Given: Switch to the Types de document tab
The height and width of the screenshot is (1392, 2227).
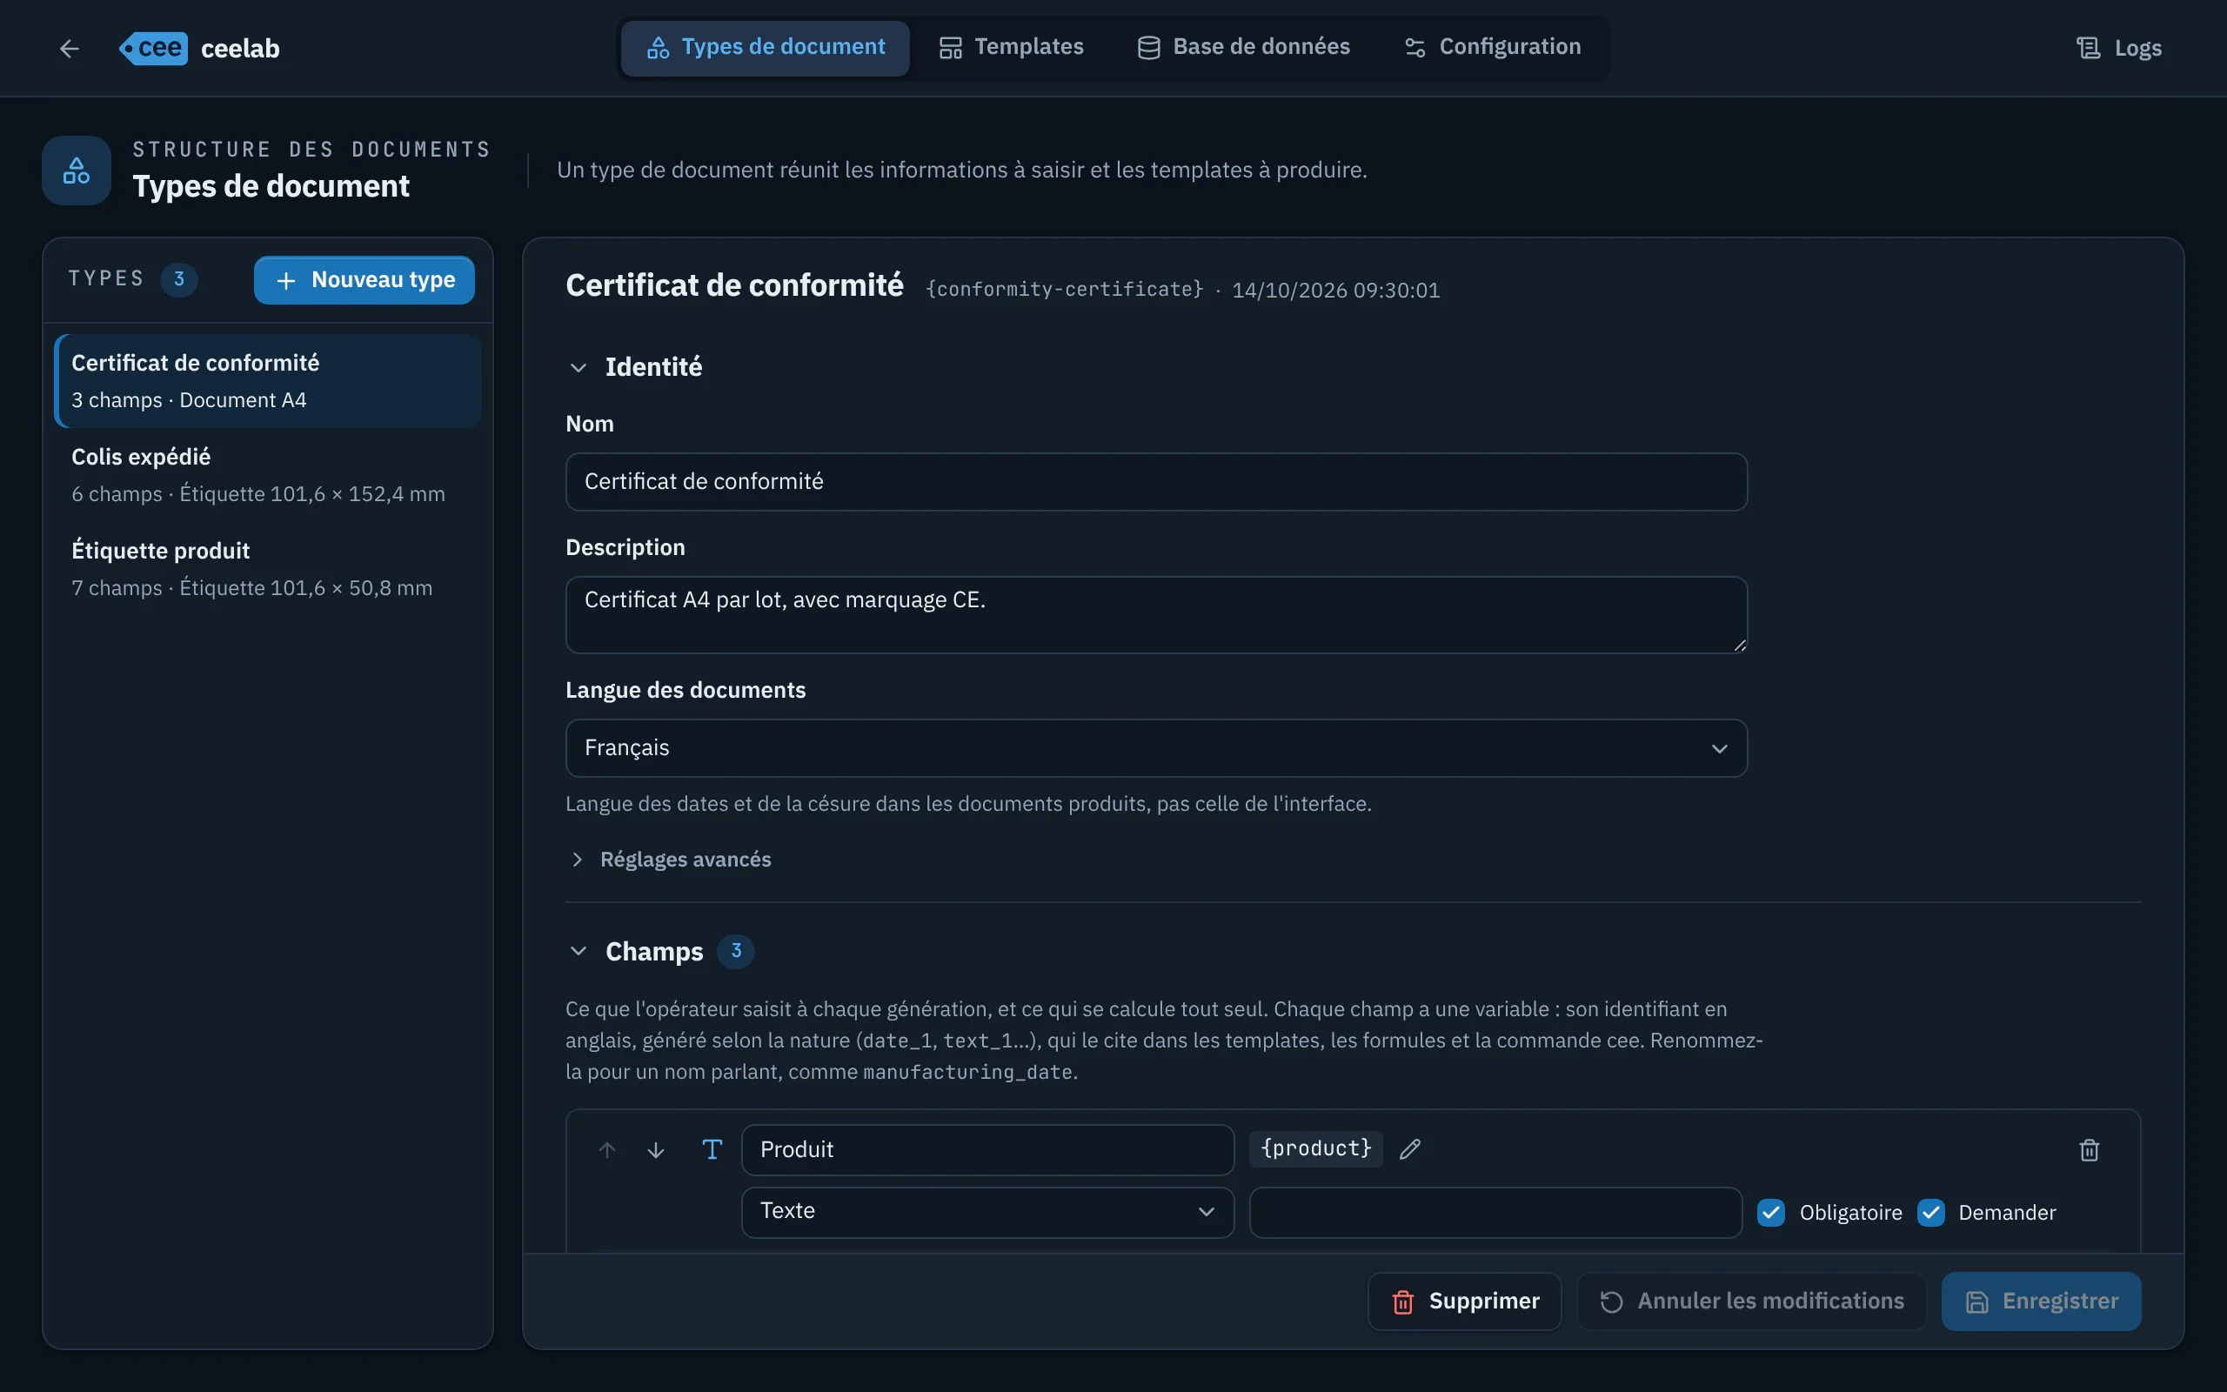Looking at the screenshot, I should (765, 47).
